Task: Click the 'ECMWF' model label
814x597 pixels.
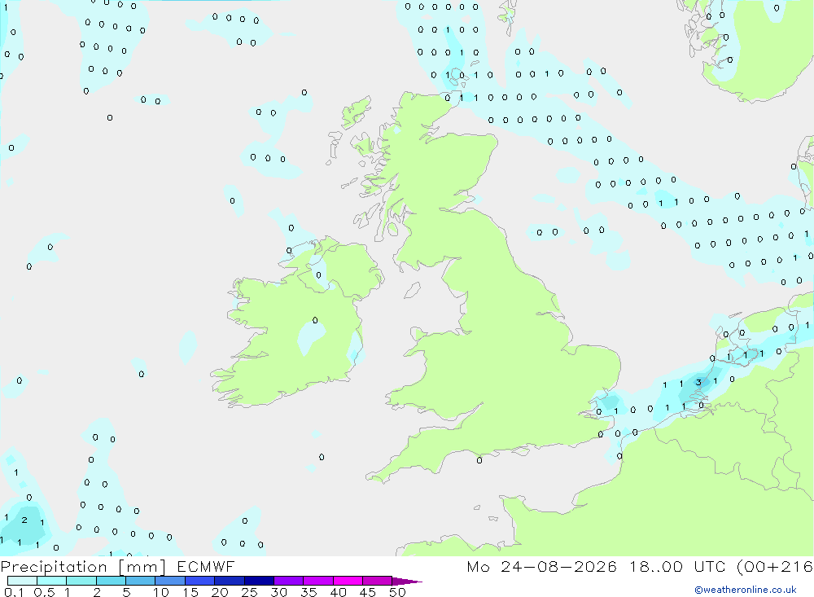Action: click(206, 566)
